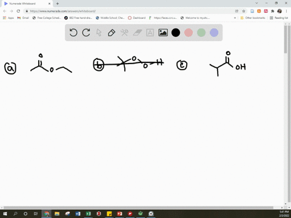Open Sticky Notes from the taskbar
This screenshot has height=218, width=291.
(x=109, y=214)
